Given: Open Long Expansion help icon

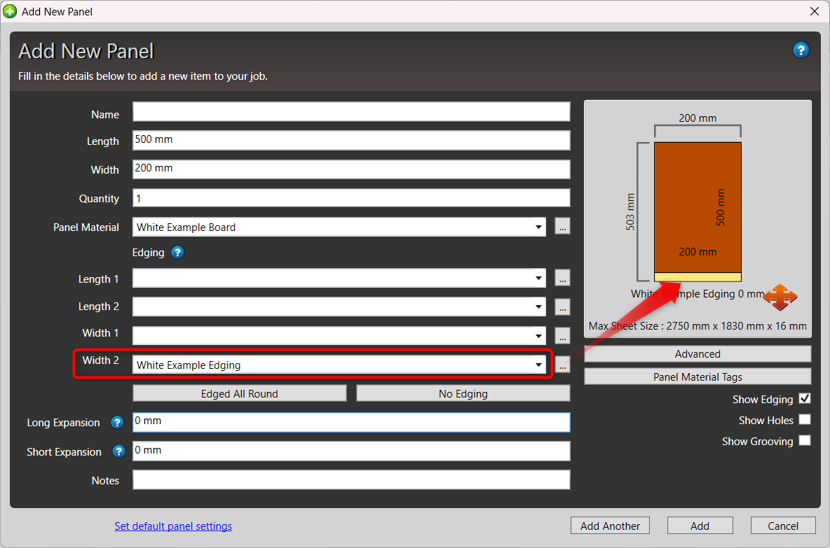Looking at the screenshot, I should pos(117,422).
